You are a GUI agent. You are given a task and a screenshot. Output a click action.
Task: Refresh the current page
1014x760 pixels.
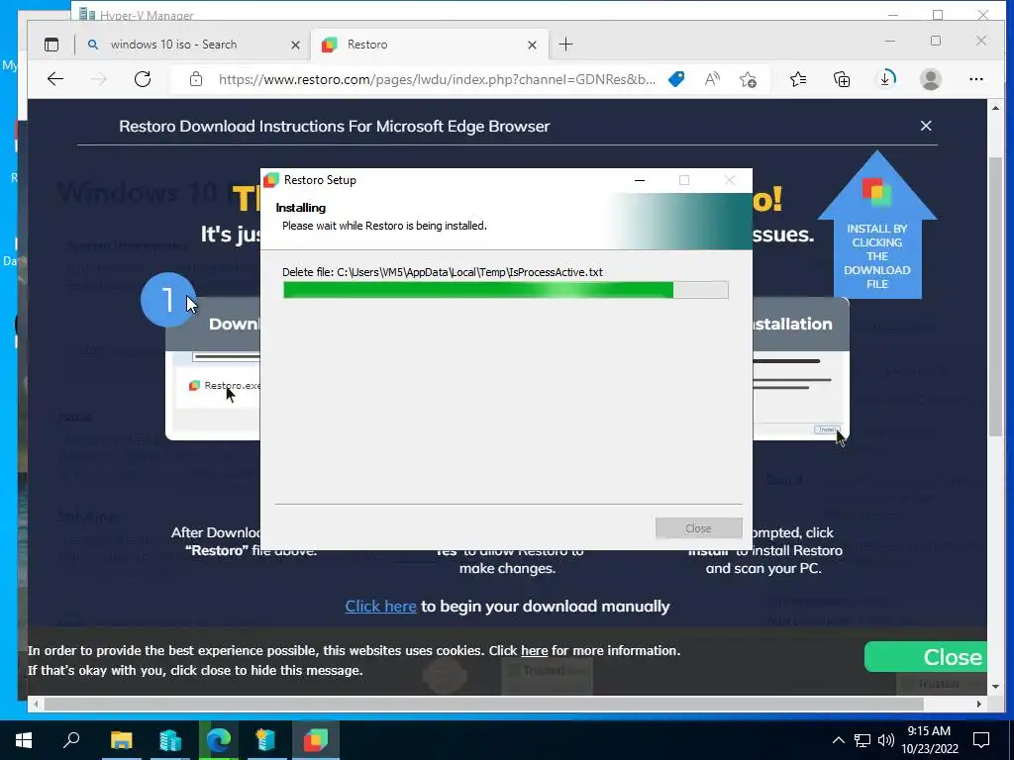143,79
